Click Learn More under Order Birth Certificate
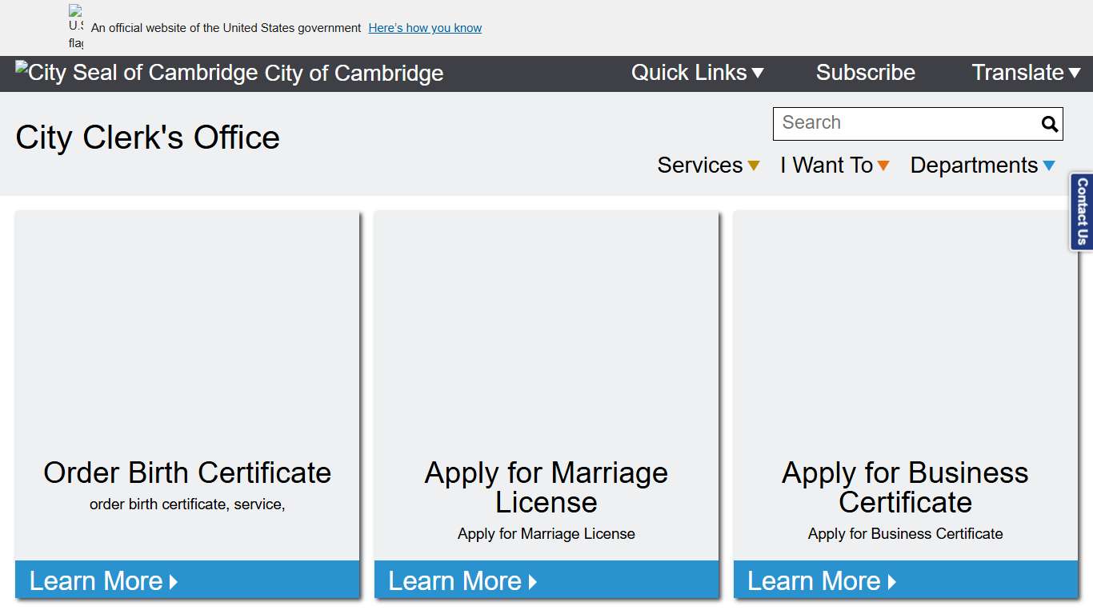The height and width of the screenshot is (614, 1093). pos(96,581)
